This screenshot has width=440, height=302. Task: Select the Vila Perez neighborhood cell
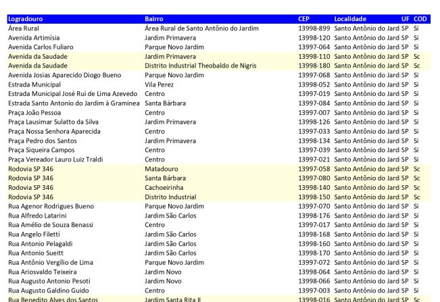point(160,84)
